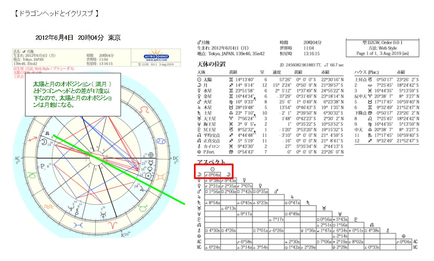Click Saturn column header glyph in aspect grid
This screenshot has height=261, width=434.
coord(308,203)
